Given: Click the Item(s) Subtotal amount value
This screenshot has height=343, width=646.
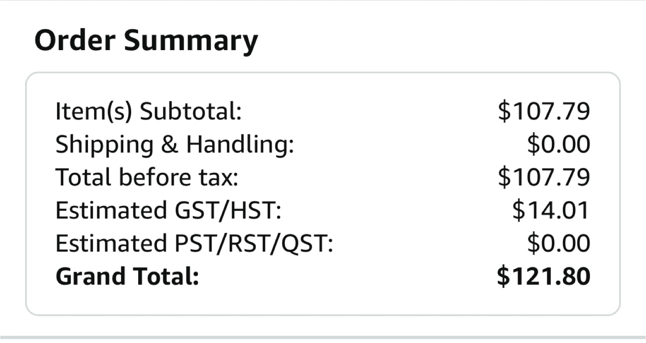Looking at the screenshot, I should click(544, 111).
